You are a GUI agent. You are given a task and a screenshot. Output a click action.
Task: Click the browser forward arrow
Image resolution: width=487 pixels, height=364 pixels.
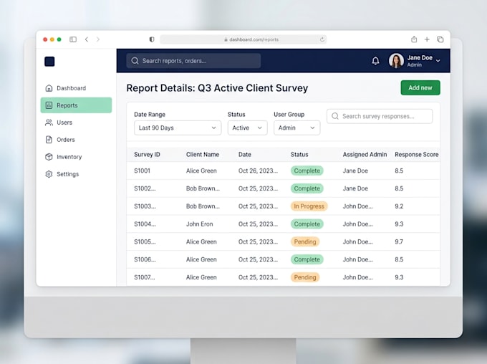click(x=98, y=39)
